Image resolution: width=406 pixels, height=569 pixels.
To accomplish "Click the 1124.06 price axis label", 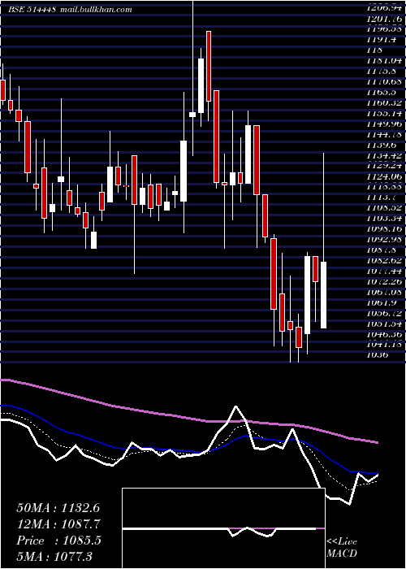I will point(384,176).
